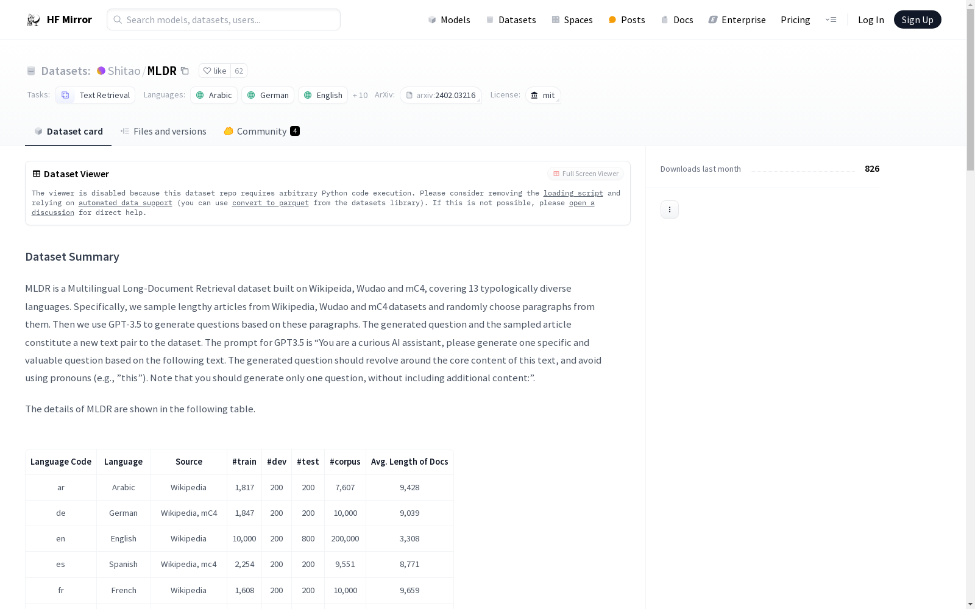This screenshot has width=975, height=609.
Task: Open arxiv:2402.03216 paper tag
Action: click(x=441, y=95)
